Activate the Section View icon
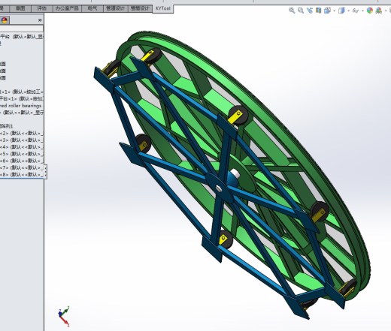This screenshot has width=391, height=331. (x=319, y=11)
